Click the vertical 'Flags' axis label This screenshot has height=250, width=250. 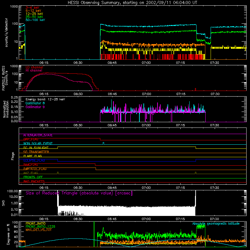(13, 156)
